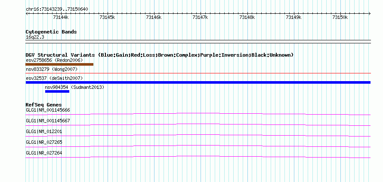Image resolution: width=383 pixels, height=182 pixels.
Task: Click the magenta NR_027265 transcript line
Action: 198,146
